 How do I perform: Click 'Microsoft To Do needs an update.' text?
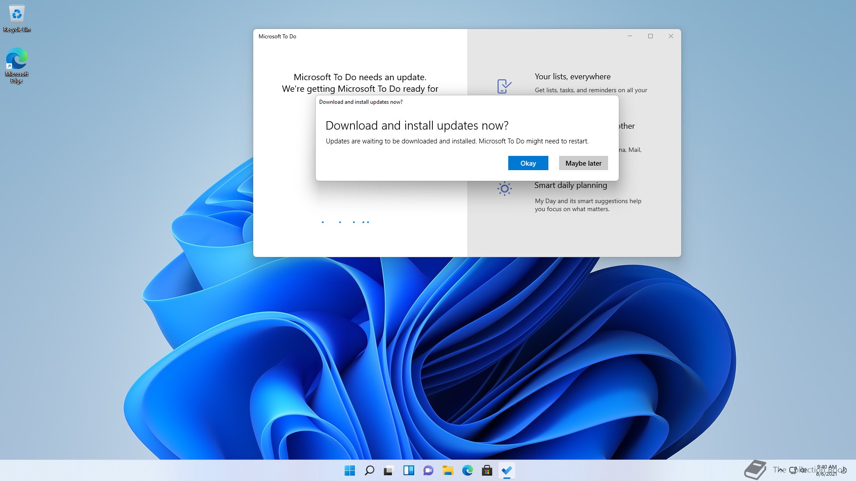[x=360, y=77]
